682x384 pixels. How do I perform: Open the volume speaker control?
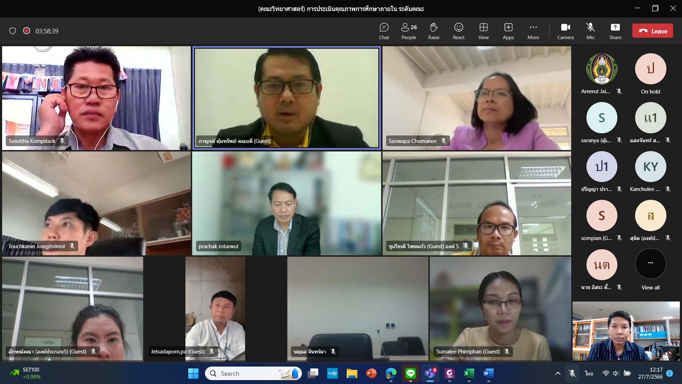616,373
